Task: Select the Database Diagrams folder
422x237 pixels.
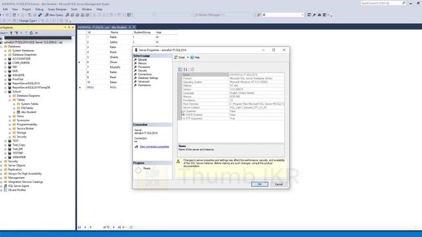Action: click(28, 95)
